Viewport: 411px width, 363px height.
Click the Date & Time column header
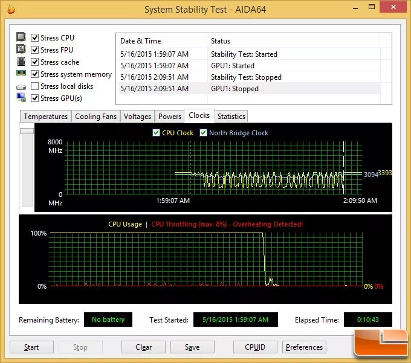[x=161, y=41]
